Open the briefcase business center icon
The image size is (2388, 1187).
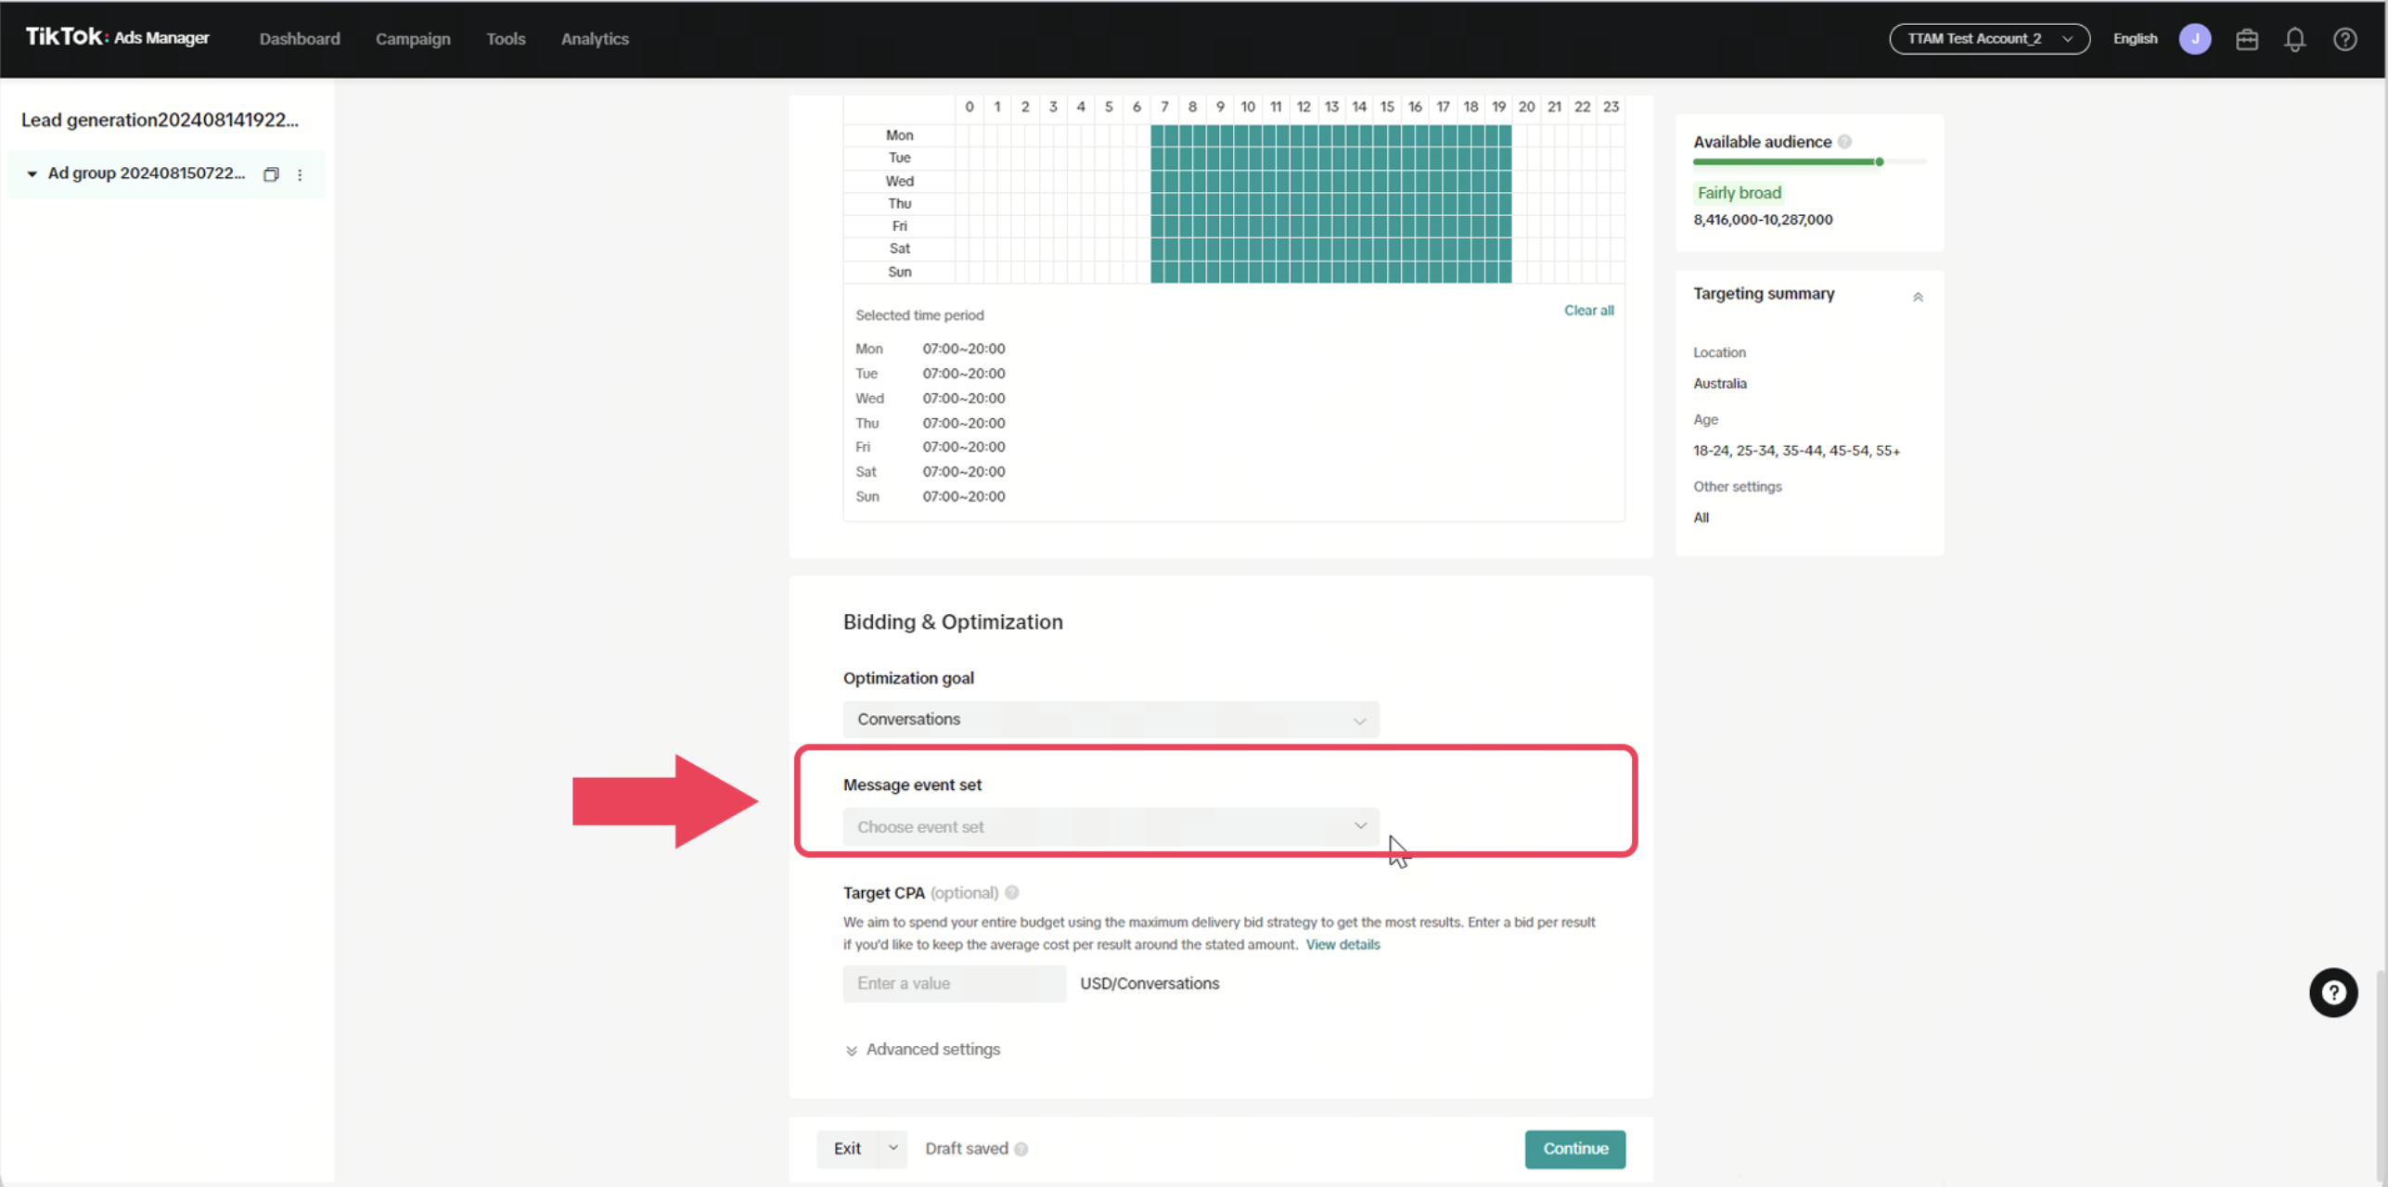(x=2246, y=39)
